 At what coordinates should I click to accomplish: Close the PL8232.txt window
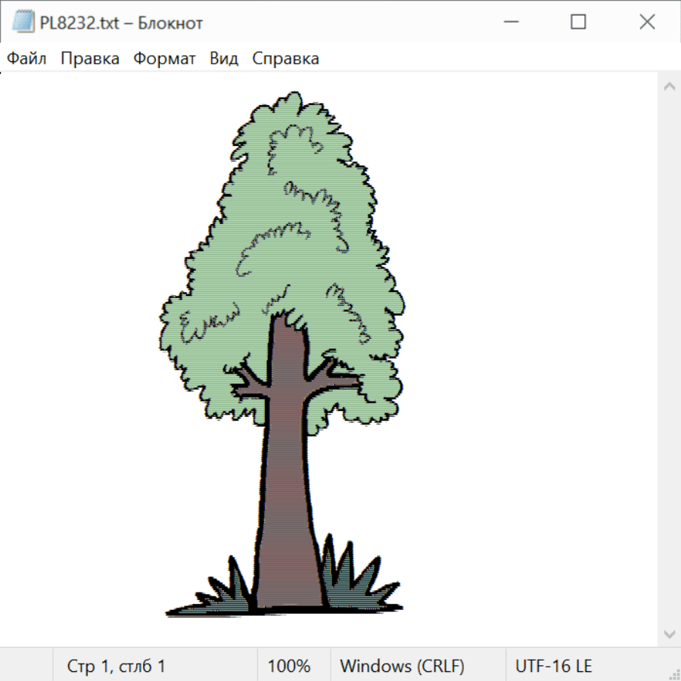click(647, 23)
